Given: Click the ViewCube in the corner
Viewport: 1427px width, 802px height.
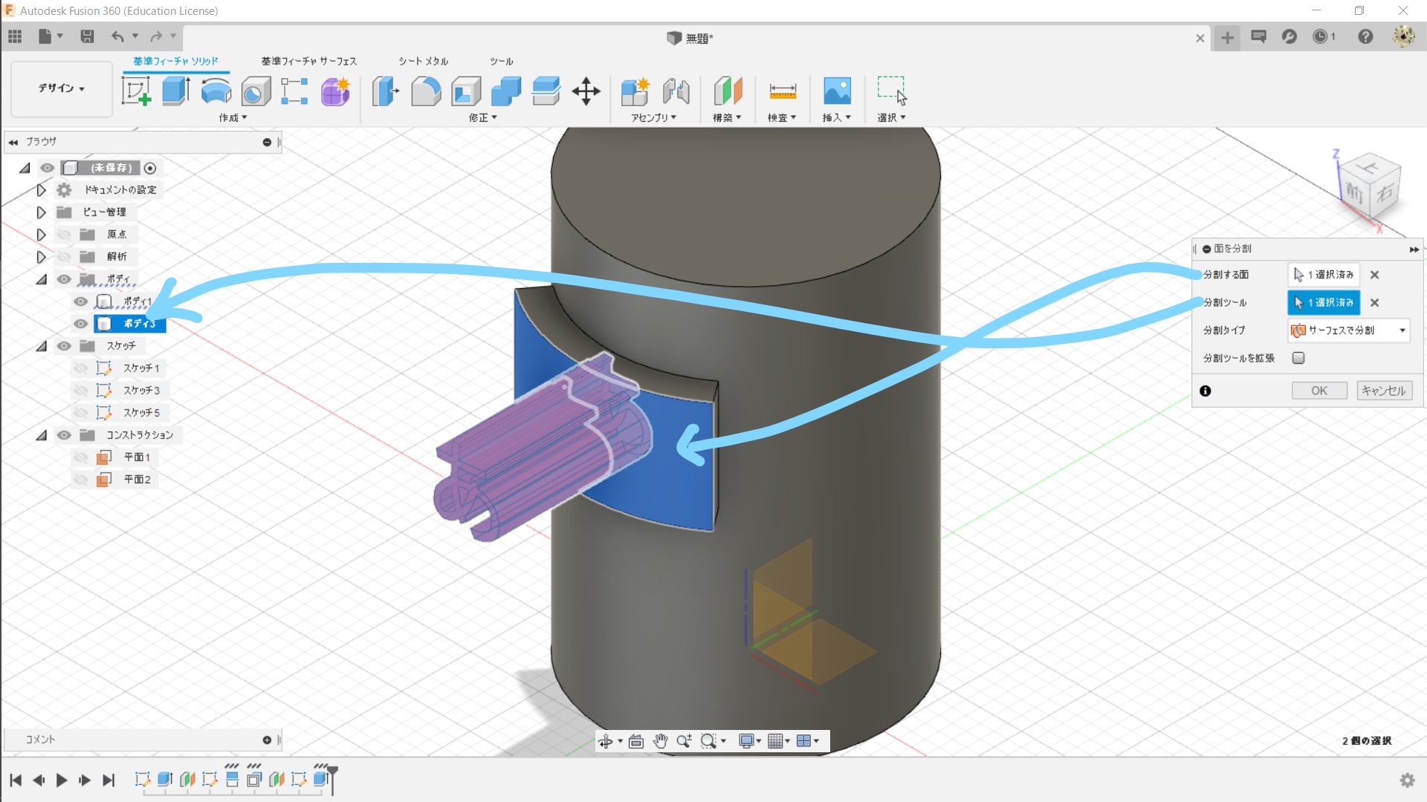Looking at the screenshot, I should coord(1370,186).
